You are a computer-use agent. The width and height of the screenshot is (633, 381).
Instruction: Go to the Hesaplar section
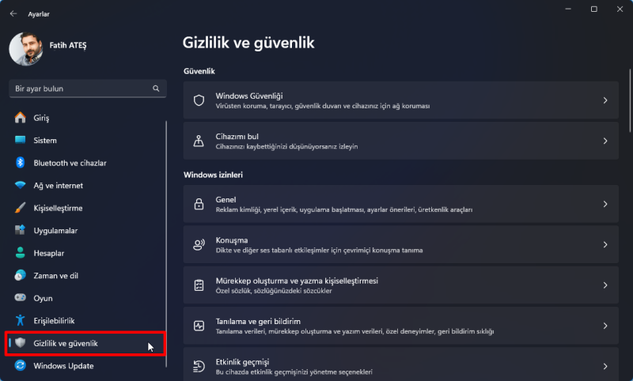click(x=49, y=253)
